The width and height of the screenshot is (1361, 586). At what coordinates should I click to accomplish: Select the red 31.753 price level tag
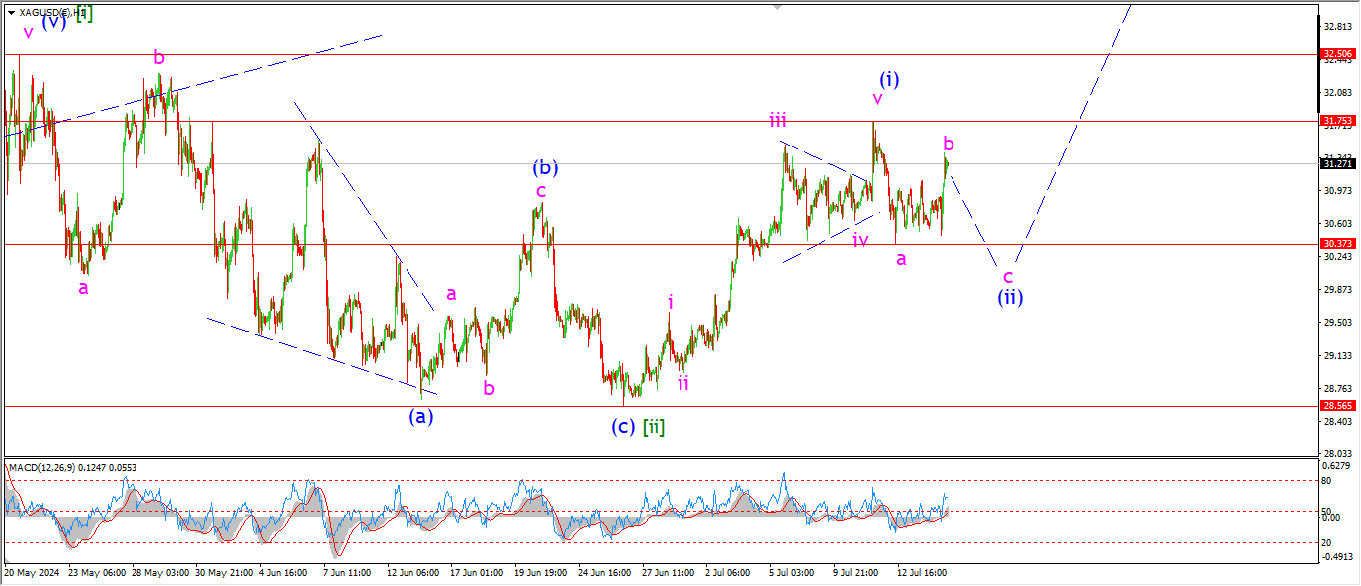1337,121
